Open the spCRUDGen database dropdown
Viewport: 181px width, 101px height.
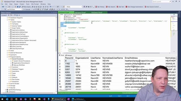pyautogui.click(x=14, y=9)
